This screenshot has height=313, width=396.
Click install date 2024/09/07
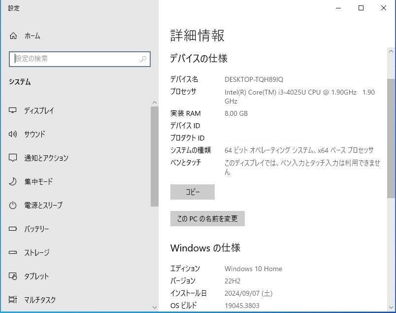coord(249,293)
